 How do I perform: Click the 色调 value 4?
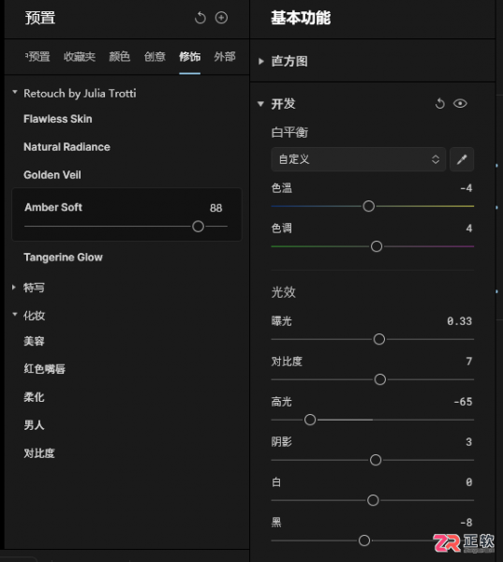click(469, 229)
